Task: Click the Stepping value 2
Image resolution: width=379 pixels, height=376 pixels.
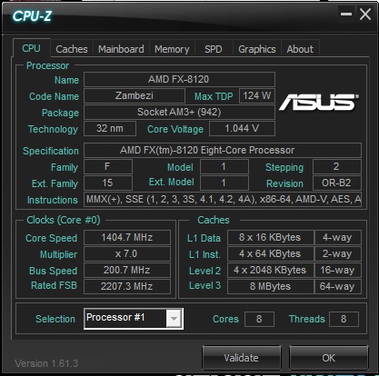Action: 337,166
